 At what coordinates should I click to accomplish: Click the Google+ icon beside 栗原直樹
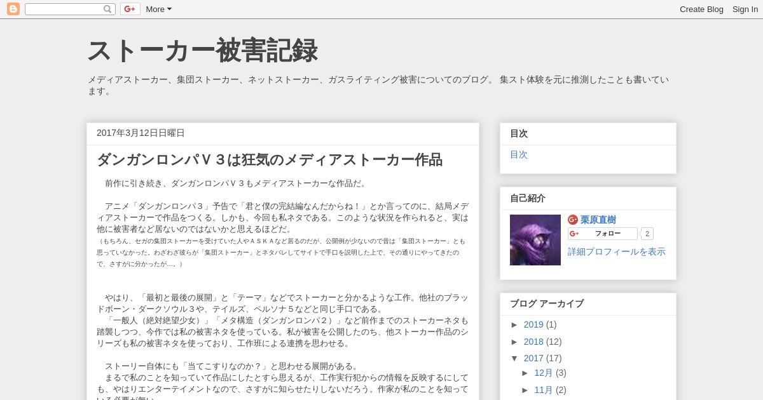pyautogui.click(x=573, y=220)
